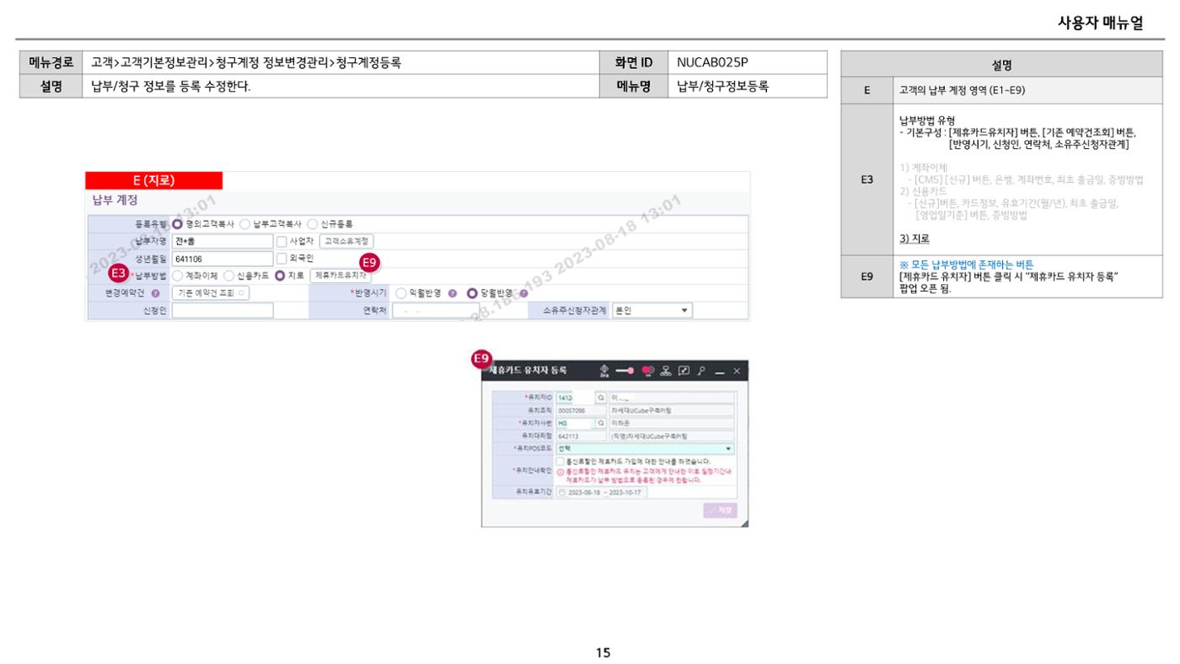
Task: Click the 납부/청구정보등록 menu name text
Action: click(x=723, y=85)
